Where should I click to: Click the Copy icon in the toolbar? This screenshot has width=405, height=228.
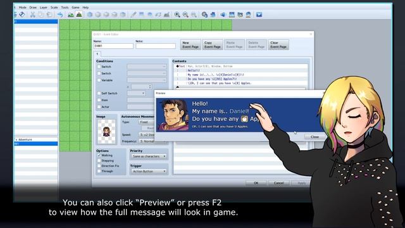click(x=40, y=15)
